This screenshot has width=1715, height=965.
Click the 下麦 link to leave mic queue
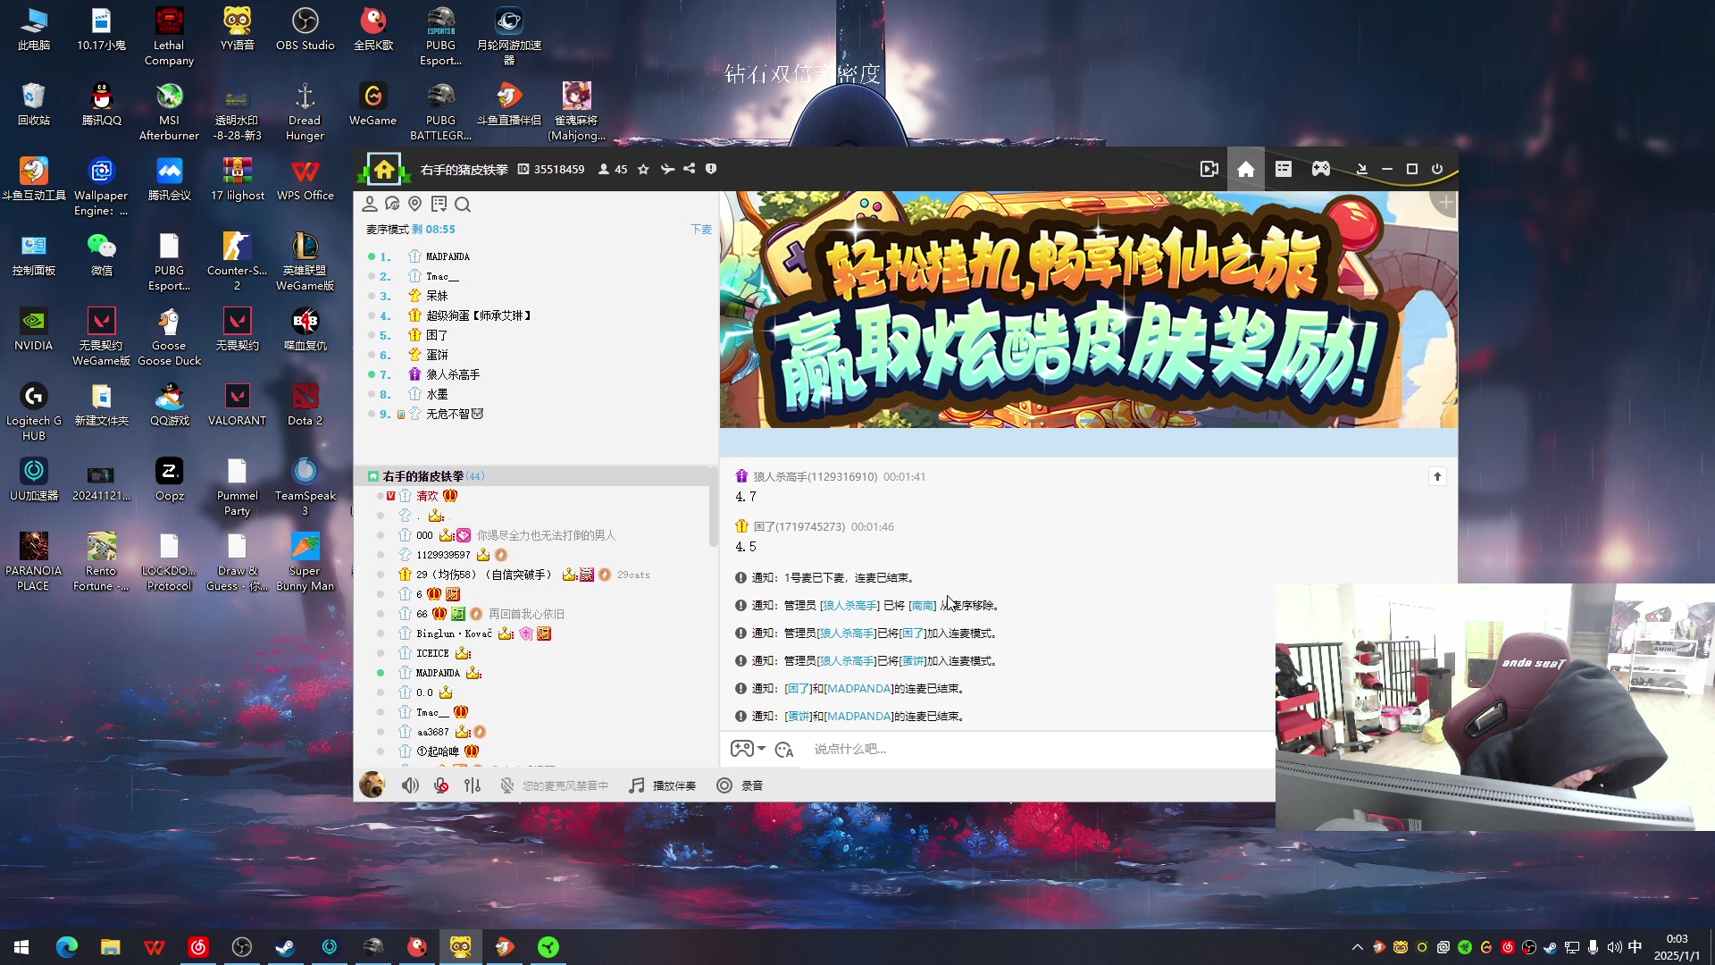click(701, 230)
